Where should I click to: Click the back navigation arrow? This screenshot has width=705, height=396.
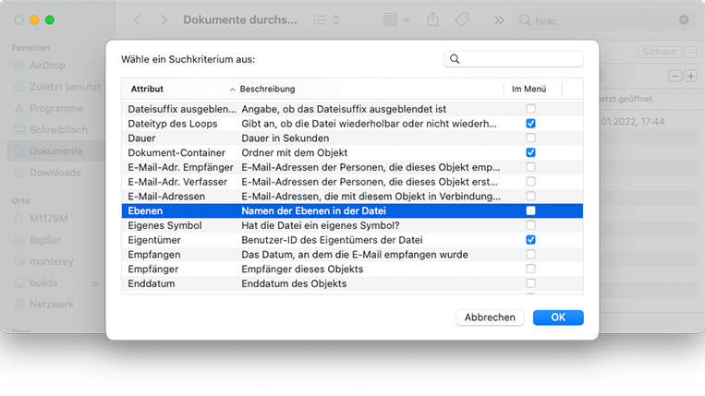point(138,19)
